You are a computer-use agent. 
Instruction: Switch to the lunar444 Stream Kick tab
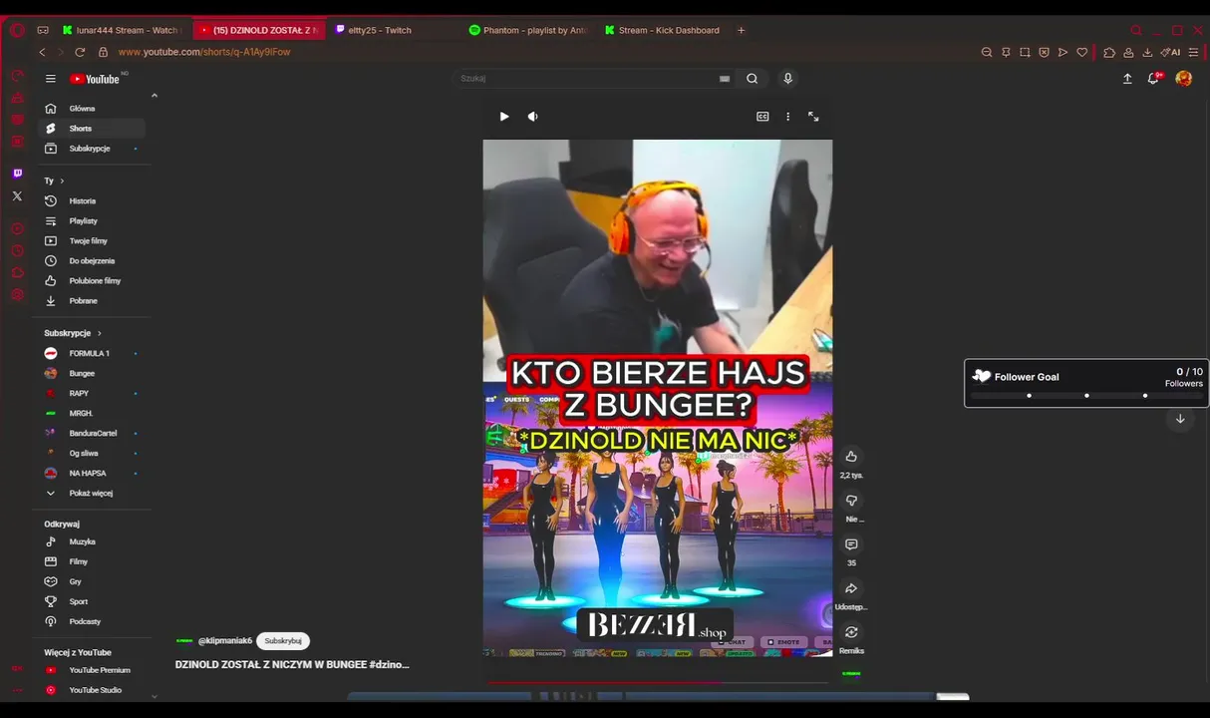click(x=120, y=30)
